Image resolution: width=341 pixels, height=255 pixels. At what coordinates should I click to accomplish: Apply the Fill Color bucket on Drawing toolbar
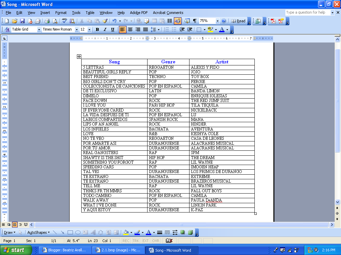[x=126, y=232]
